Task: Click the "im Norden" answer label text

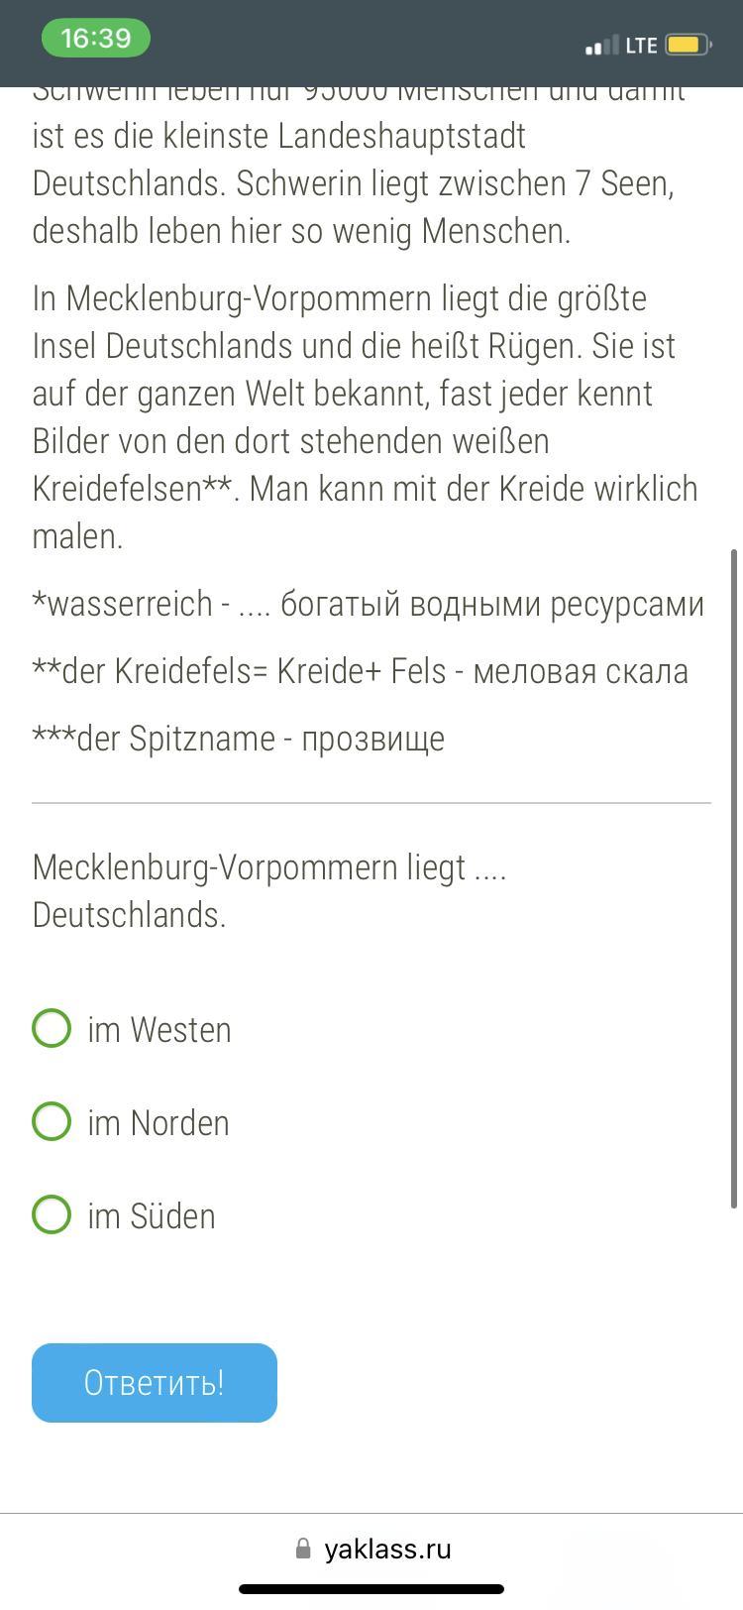Action: (159, 1123)
